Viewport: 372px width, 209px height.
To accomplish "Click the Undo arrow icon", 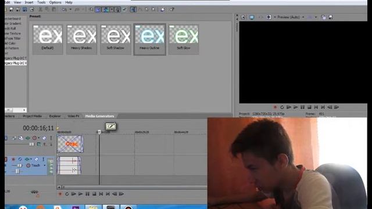I will [x=65, y=9].
